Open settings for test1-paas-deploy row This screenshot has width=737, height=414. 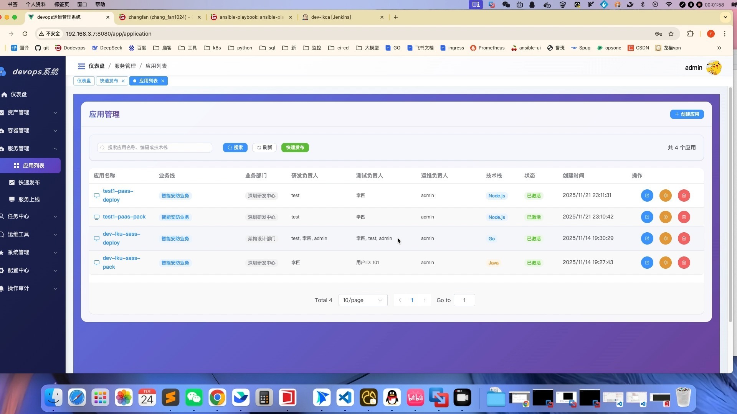665,195
